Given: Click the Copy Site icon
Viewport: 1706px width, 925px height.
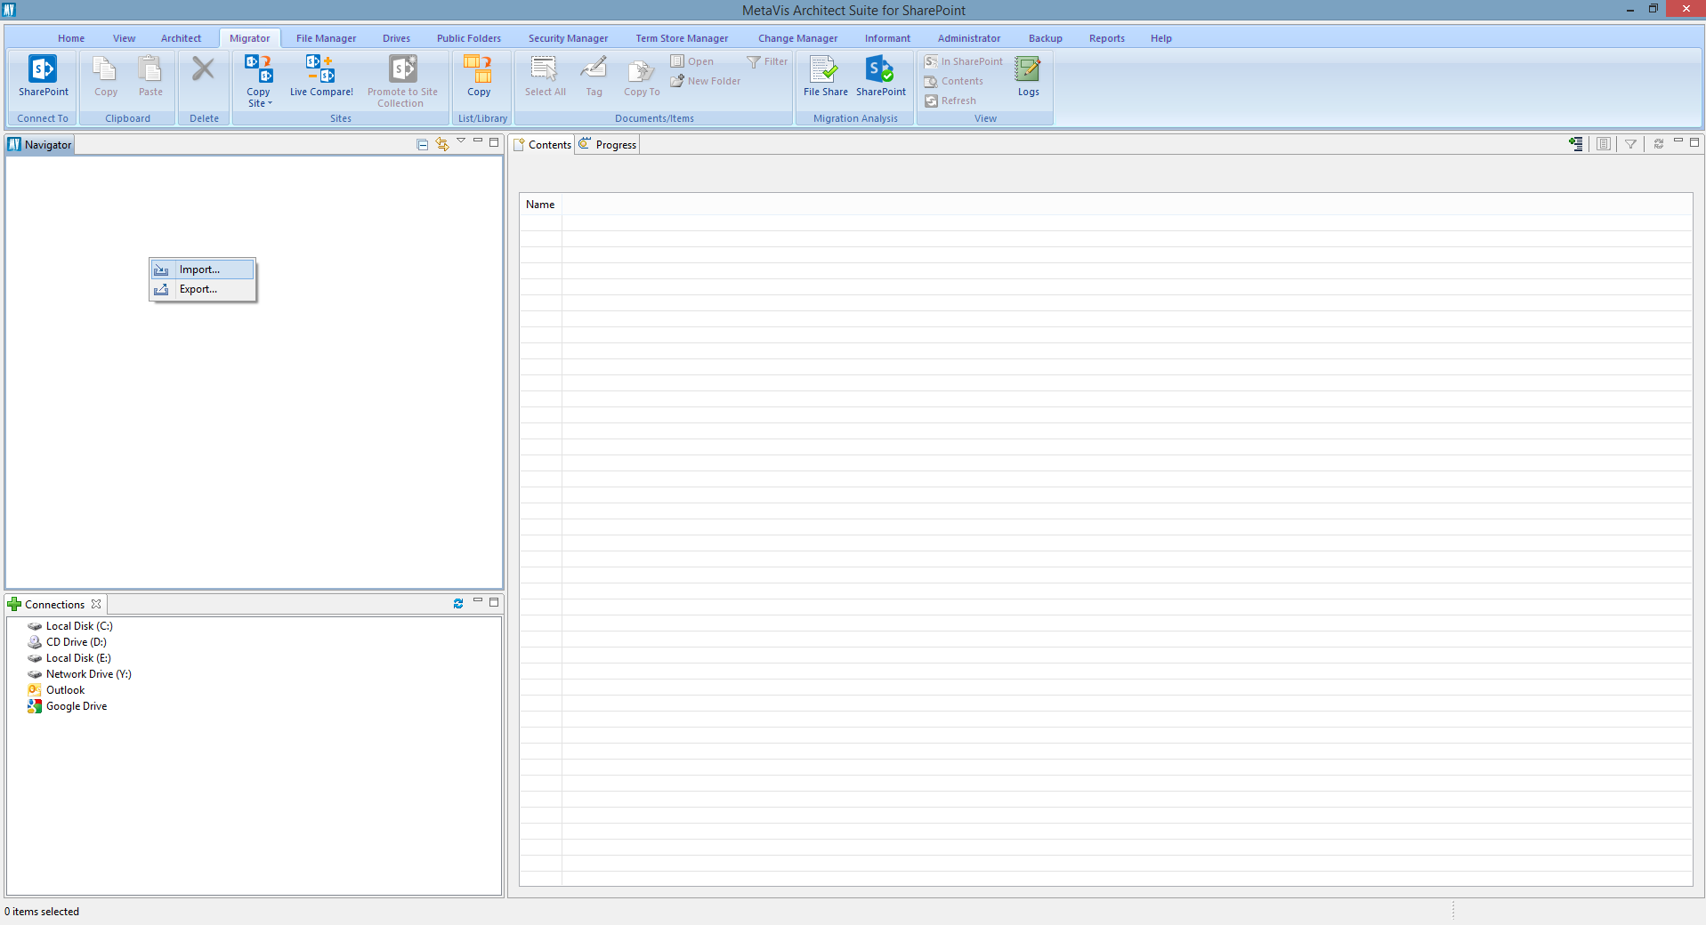Looking at the screenshot, I should (258, 71).
